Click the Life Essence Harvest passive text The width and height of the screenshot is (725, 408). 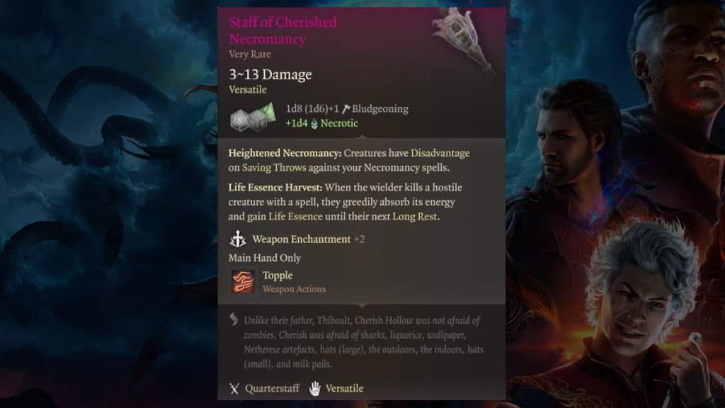point(345,202)
